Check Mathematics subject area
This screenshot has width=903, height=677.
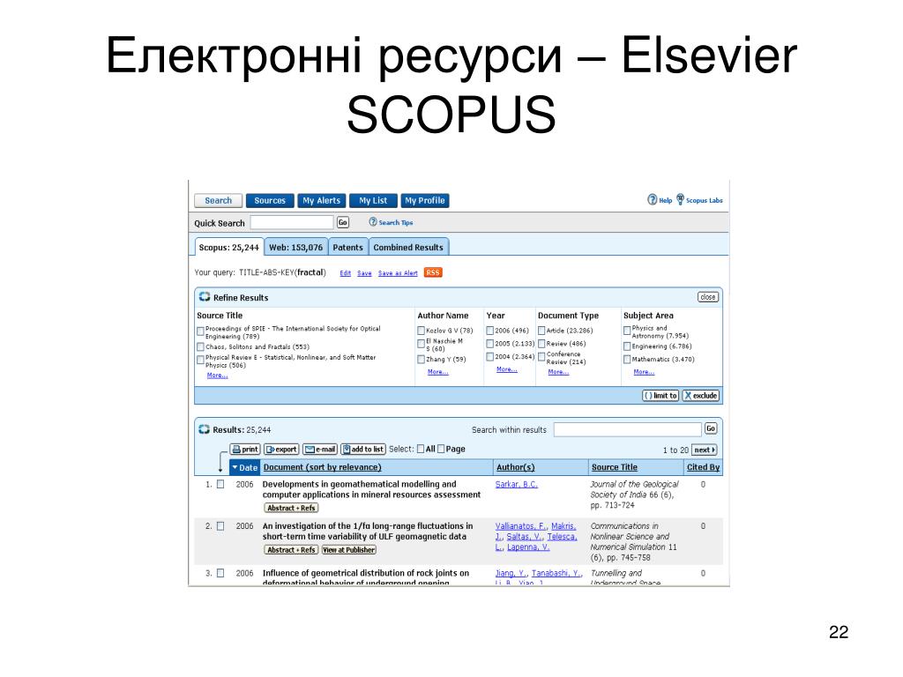pos(627,360)
